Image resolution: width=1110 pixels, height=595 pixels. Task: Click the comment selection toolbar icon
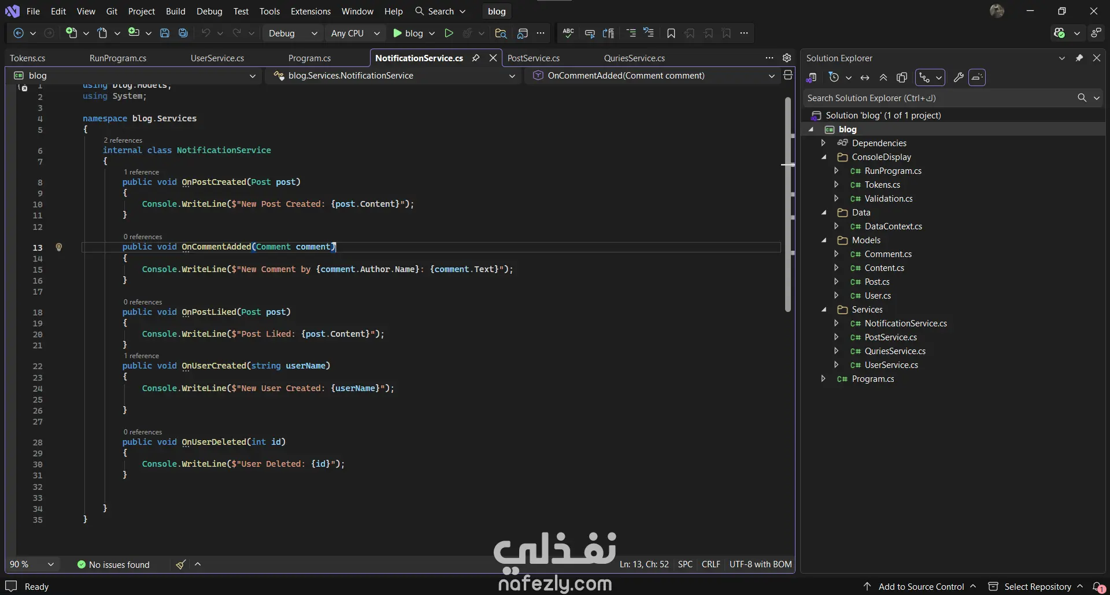[x=590, y=34]
